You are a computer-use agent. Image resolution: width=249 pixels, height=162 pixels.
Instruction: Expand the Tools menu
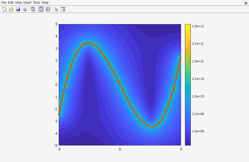(37, 3)
